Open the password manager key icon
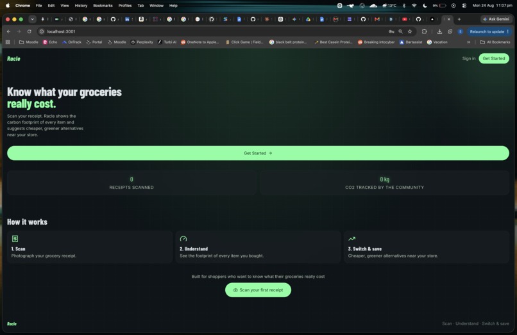Viewport: 517px width, 335px height. pos(391,31)
